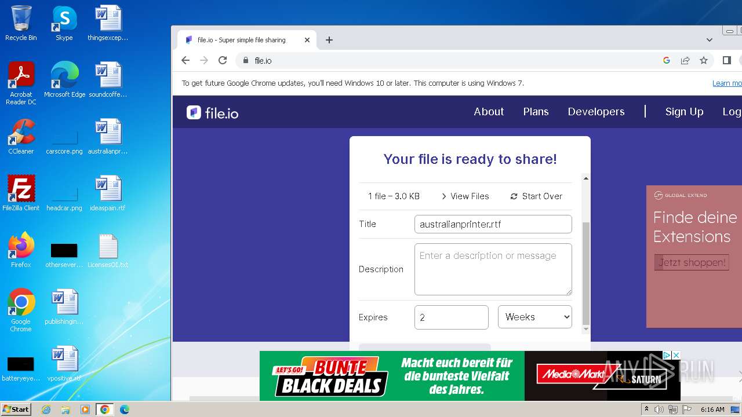Click the Expires number field
The image size is (742, 417).
point(452,317)
